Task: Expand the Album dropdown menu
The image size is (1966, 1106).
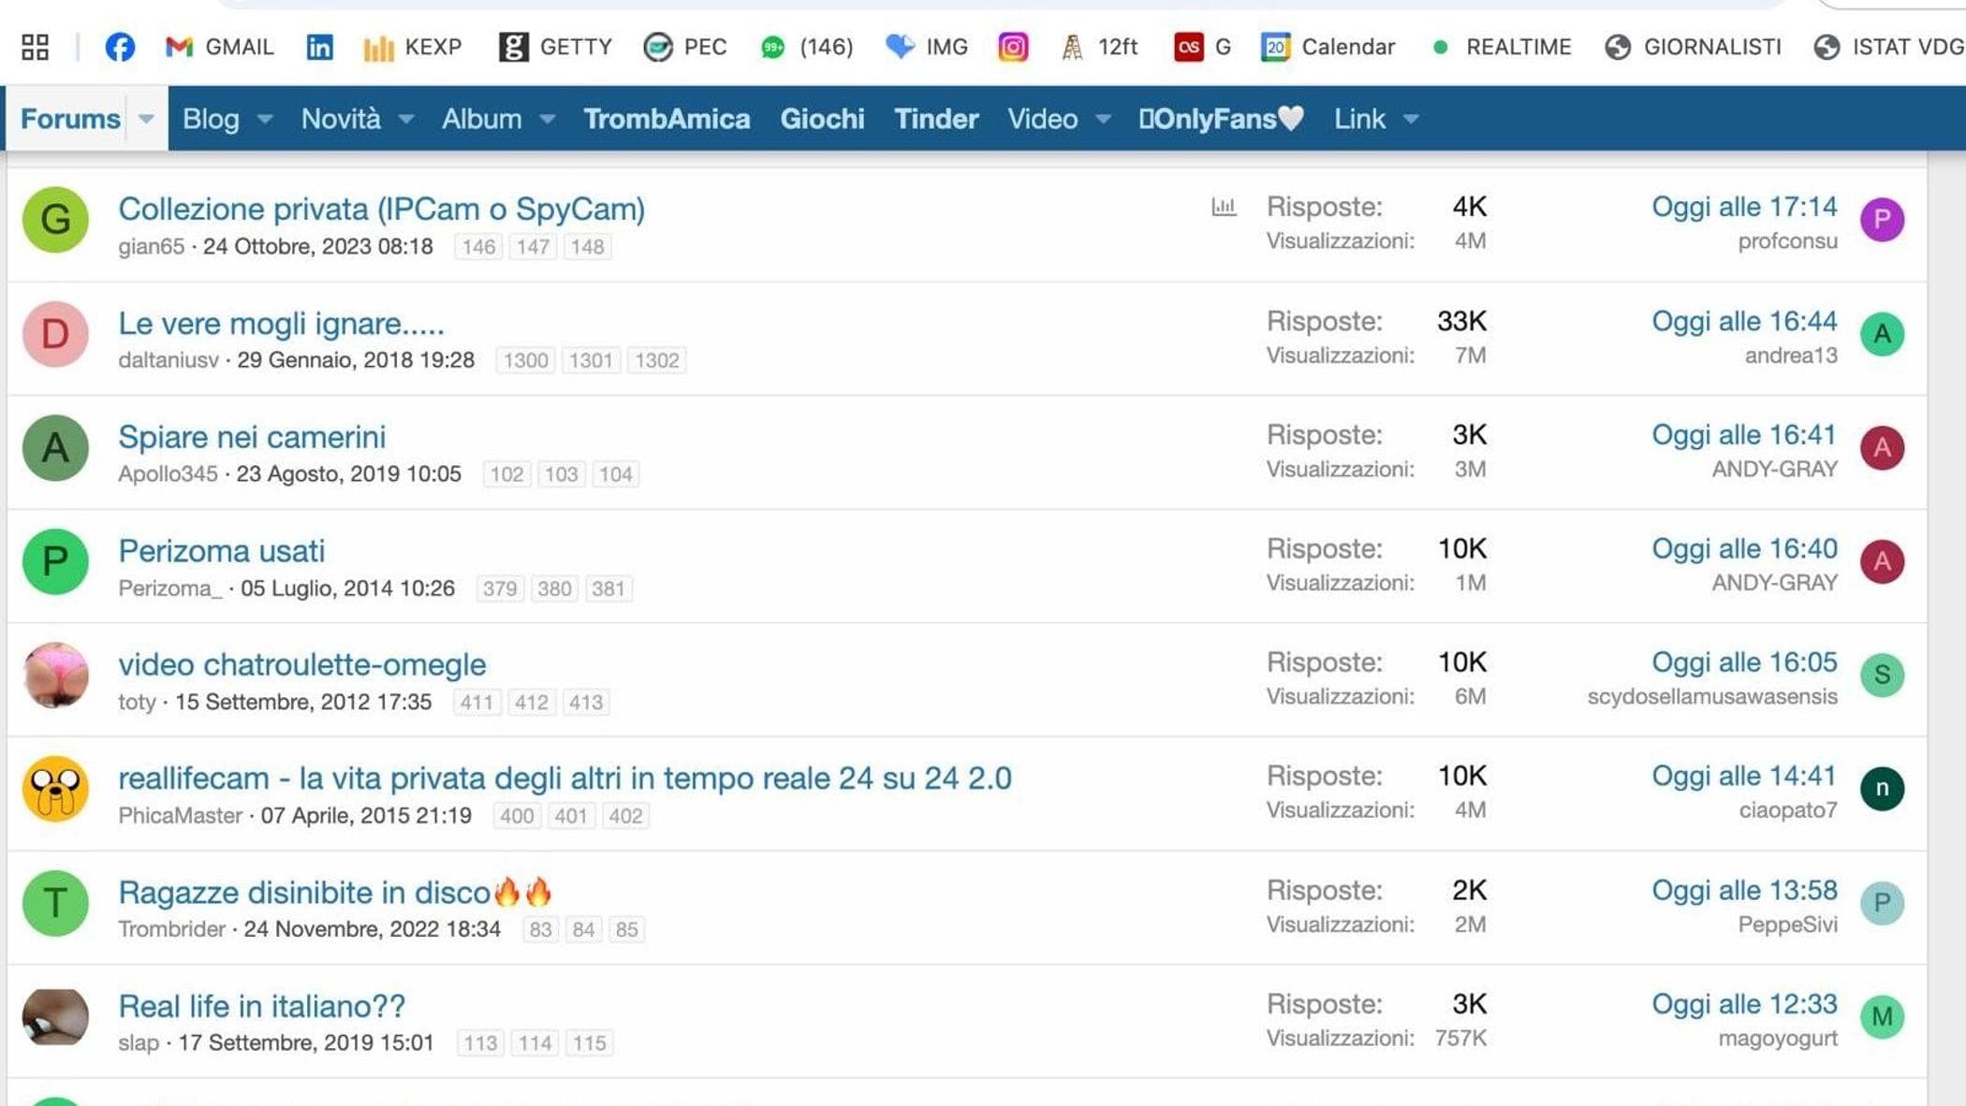Action: (x=548, y=119)
